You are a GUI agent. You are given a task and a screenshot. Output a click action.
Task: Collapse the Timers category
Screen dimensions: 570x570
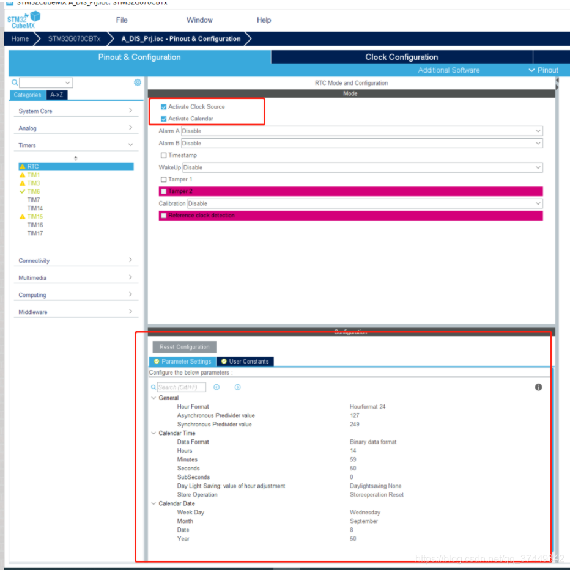coord(76,145)
